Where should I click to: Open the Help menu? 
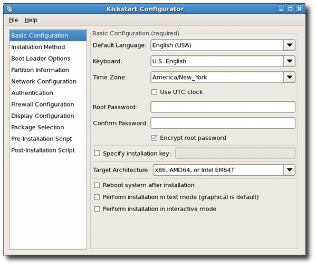pos(31,20)
